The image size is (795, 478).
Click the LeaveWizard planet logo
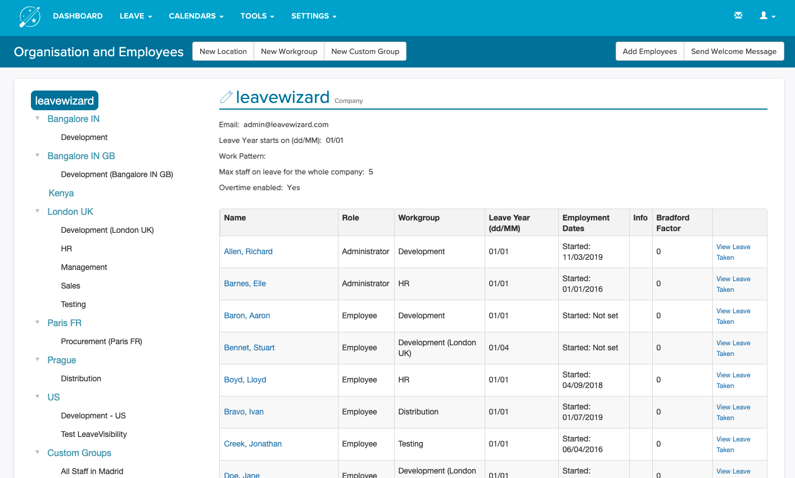29,16
